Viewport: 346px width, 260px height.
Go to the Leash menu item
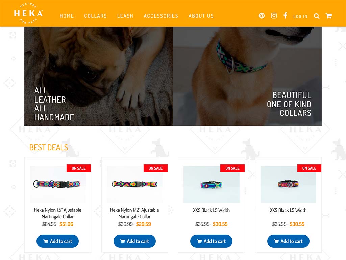coord(125,16)
